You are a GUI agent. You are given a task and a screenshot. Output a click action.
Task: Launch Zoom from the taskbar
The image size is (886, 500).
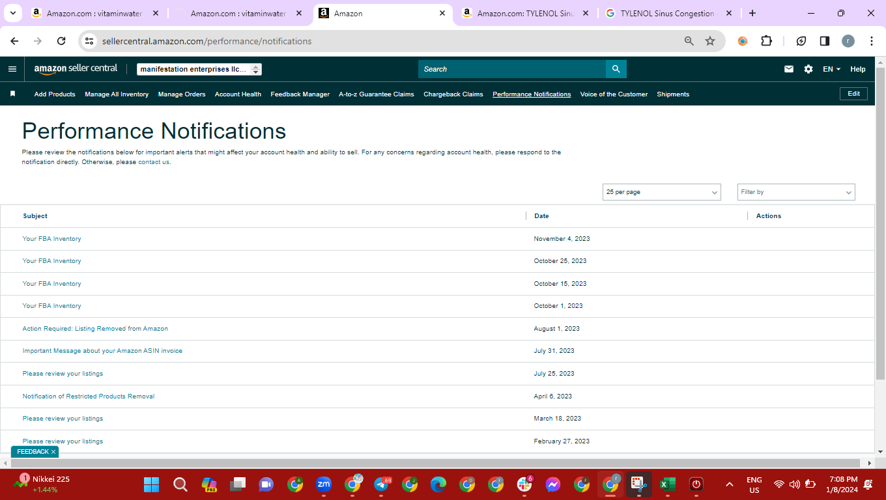[324, 484]
